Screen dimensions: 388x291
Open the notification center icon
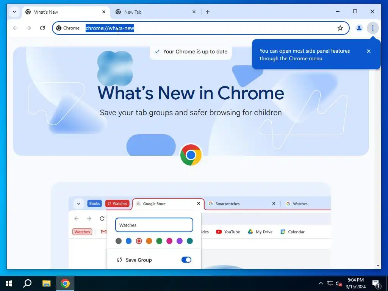click(x=376, y=284)
